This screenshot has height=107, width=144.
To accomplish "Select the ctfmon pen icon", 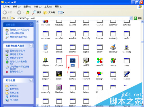I will tap(127, 74).
